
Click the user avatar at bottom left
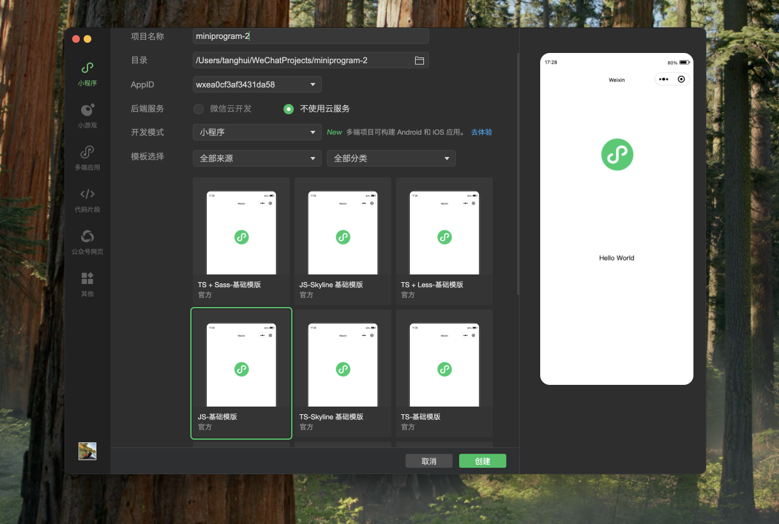[x=87, y=451]
